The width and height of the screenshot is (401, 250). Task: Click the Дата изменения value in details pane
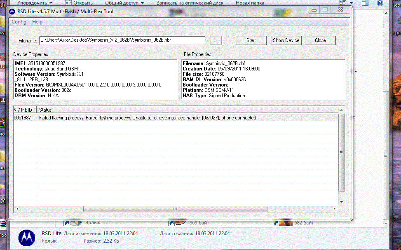[x=120, y=234]
